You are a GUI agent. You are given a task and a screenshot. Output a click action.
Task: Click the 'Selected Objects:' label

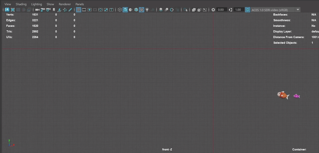pos(285,43)
